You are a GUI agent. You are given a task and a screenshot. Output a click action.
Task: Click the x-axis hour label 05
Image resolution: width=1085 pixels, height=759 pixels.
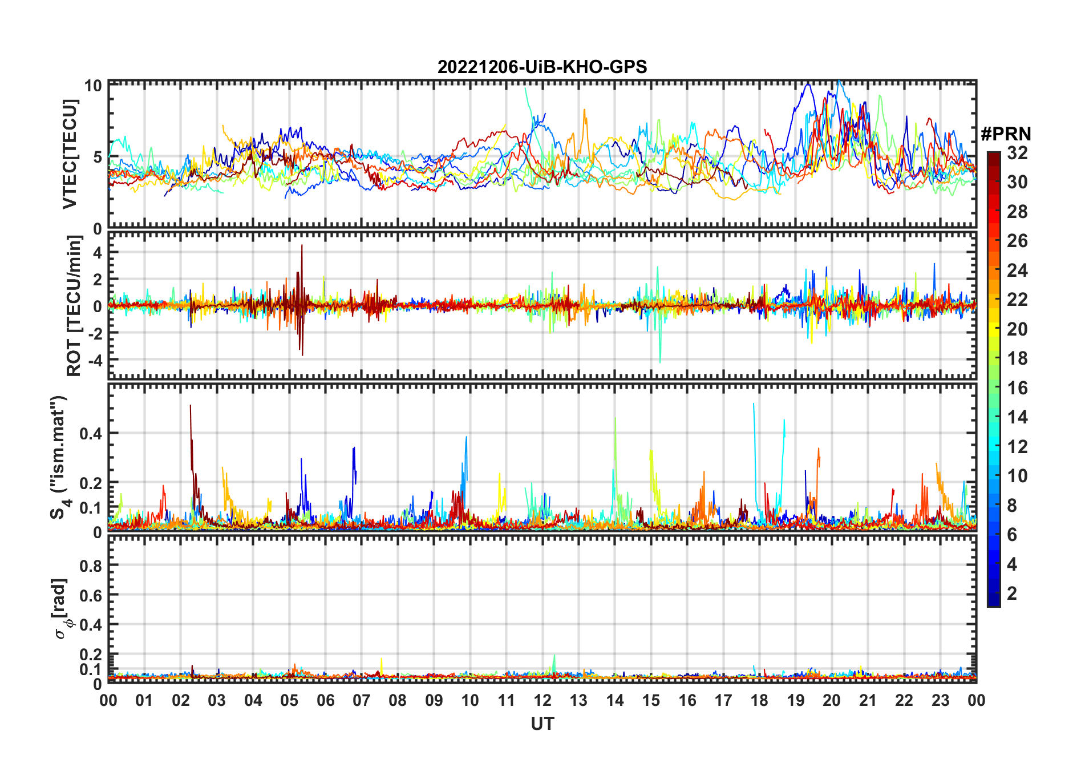click(289, 700)
